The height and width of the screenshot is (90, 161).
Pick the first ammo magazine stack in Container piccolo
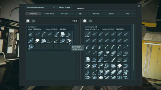[88, 34]
